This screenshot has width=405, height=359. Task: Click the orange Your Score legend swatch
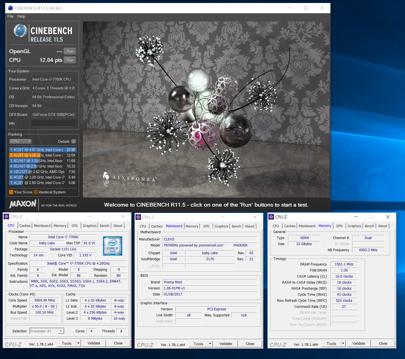pos(11,192)
